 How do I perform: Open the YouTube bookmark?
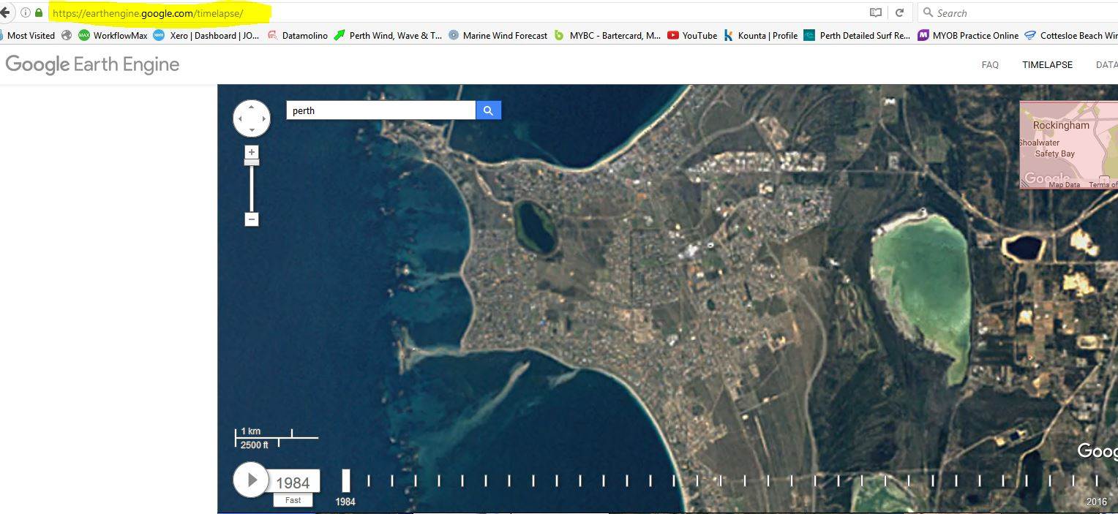[691, 35]
